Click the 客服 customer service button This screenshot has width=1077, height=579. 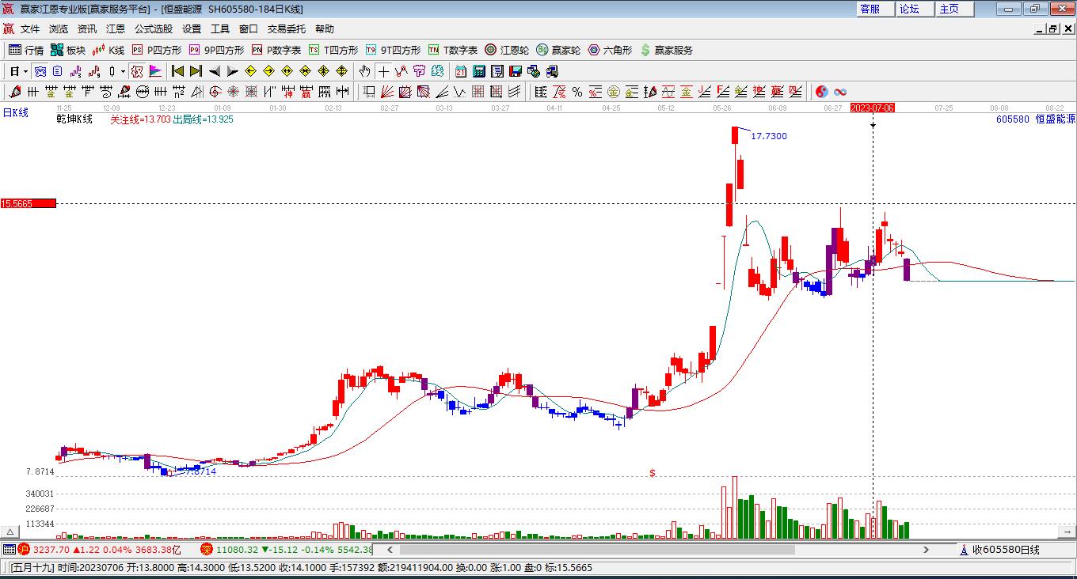870,9
